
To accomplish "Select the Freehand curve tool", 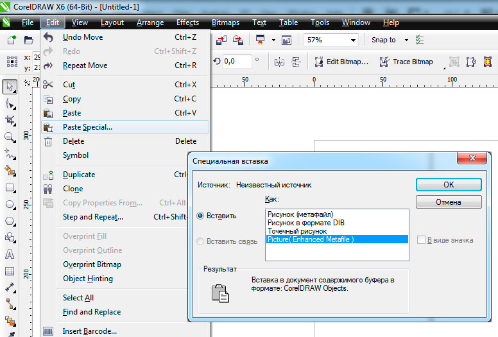I will pyautogui.click(x=10, y=154).
